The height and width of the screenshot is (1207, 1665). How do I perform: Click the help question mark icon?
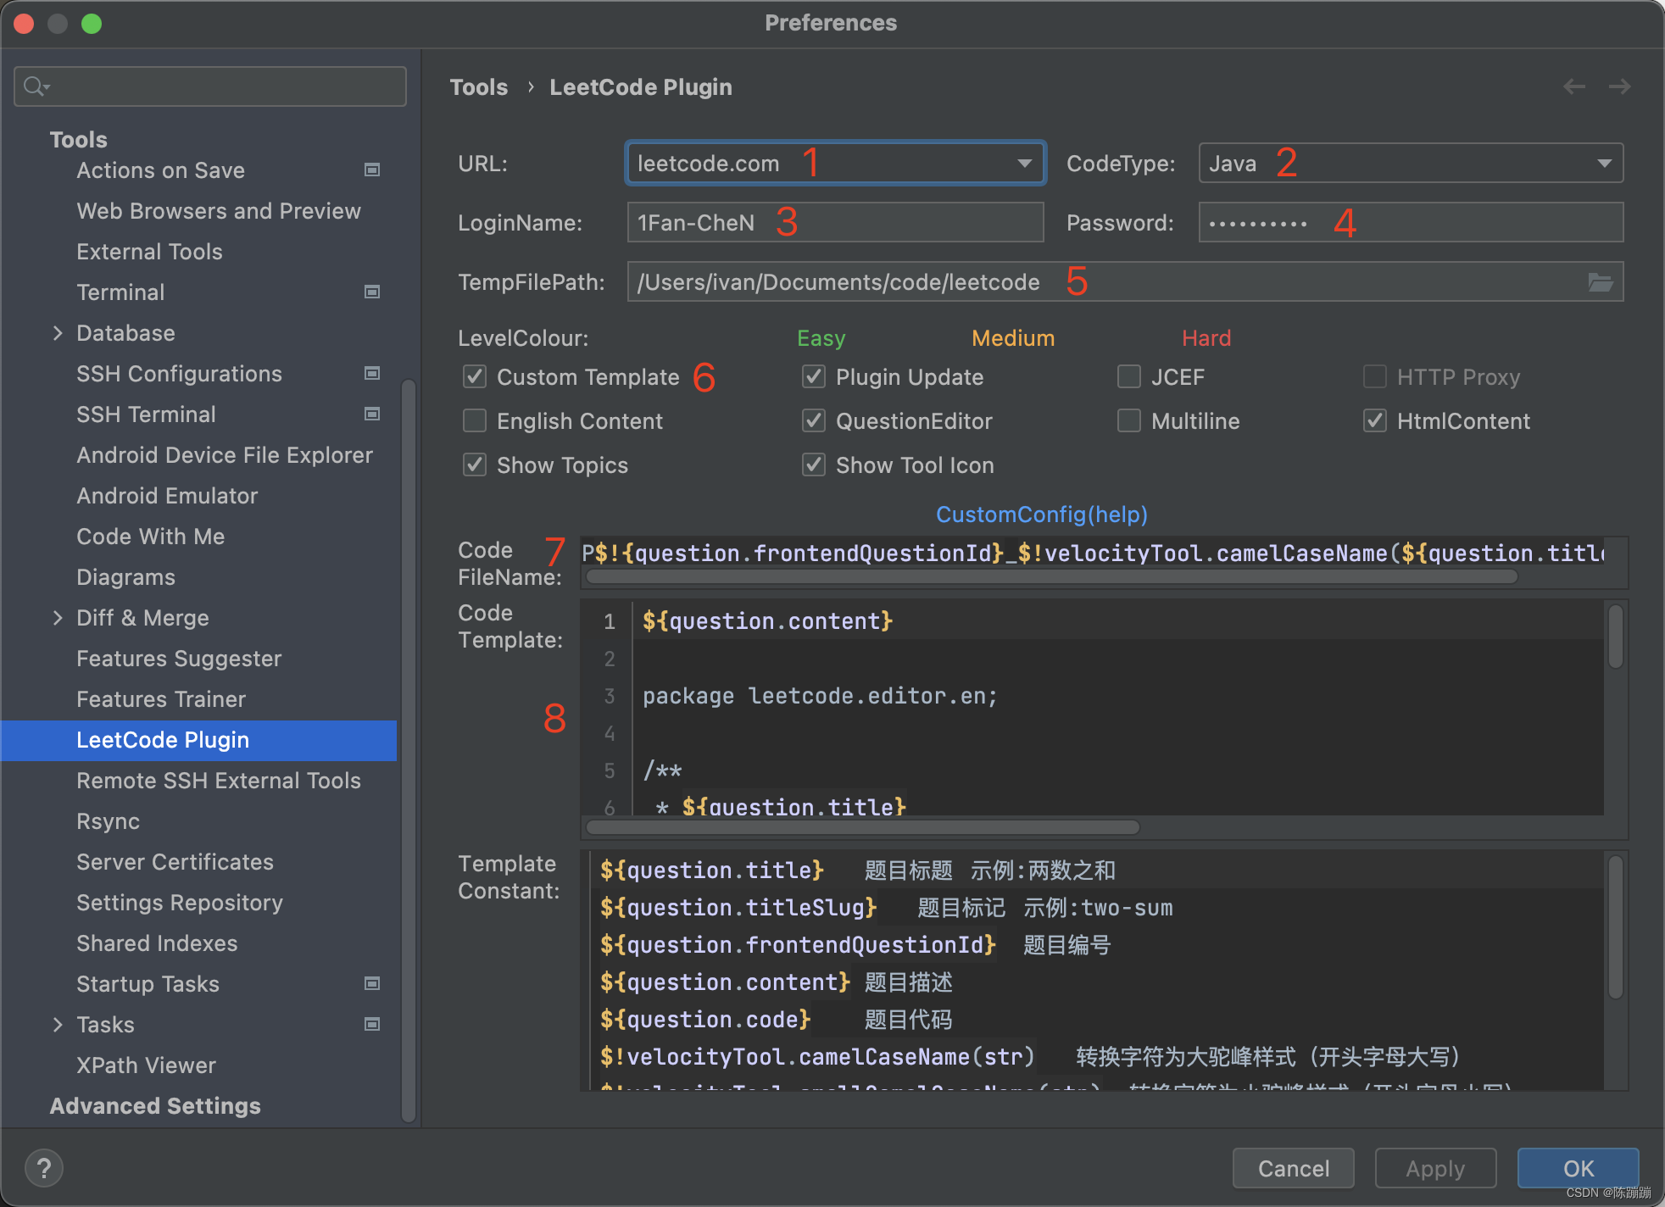pyautogui.click(x=44, y=1168)
